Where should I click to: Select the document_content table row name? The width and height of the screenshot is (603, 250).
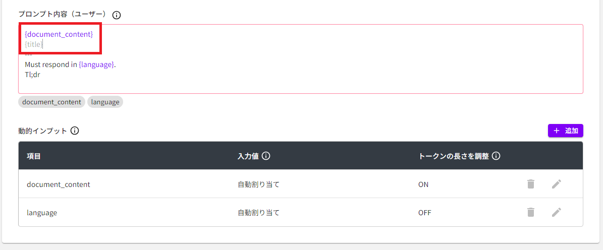(59, 184)
